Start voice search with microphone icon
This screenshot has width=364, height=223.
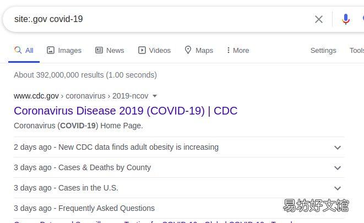point(346,19)
